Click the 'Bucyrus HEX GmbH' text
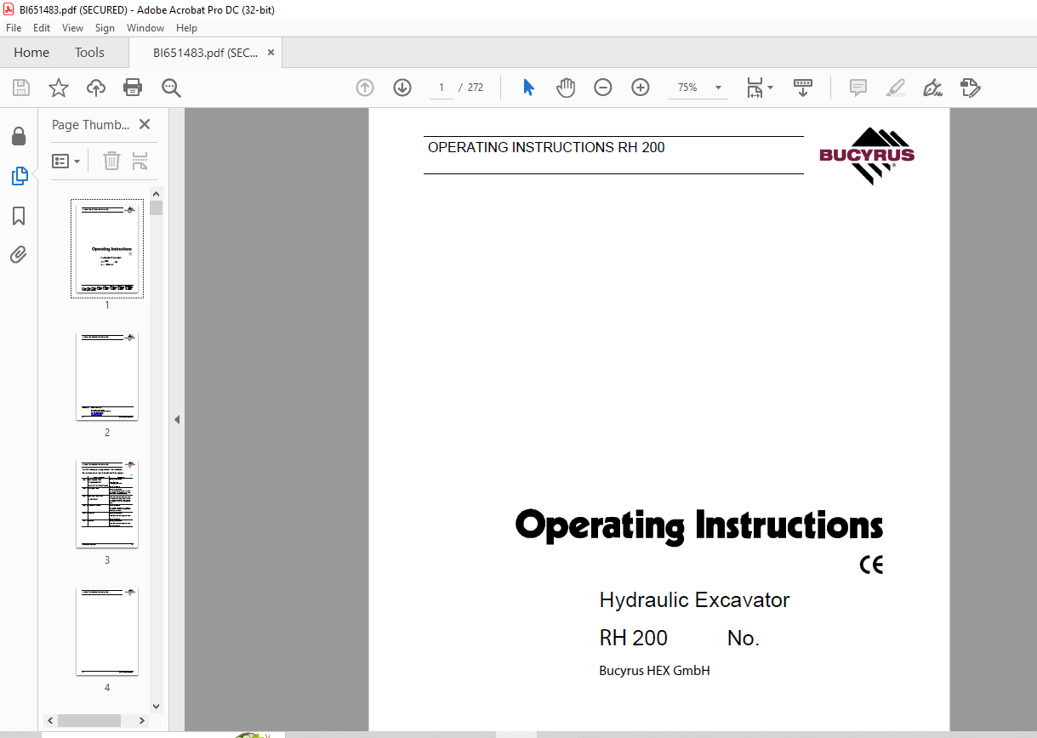 (x=654, y=671)
